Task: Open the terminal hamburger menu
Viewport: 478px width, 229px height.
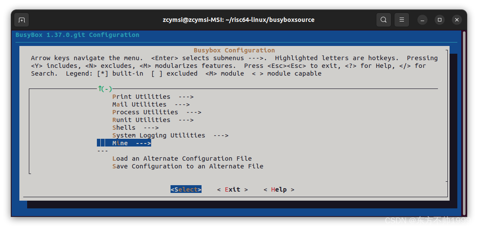Action: [402, 20]
